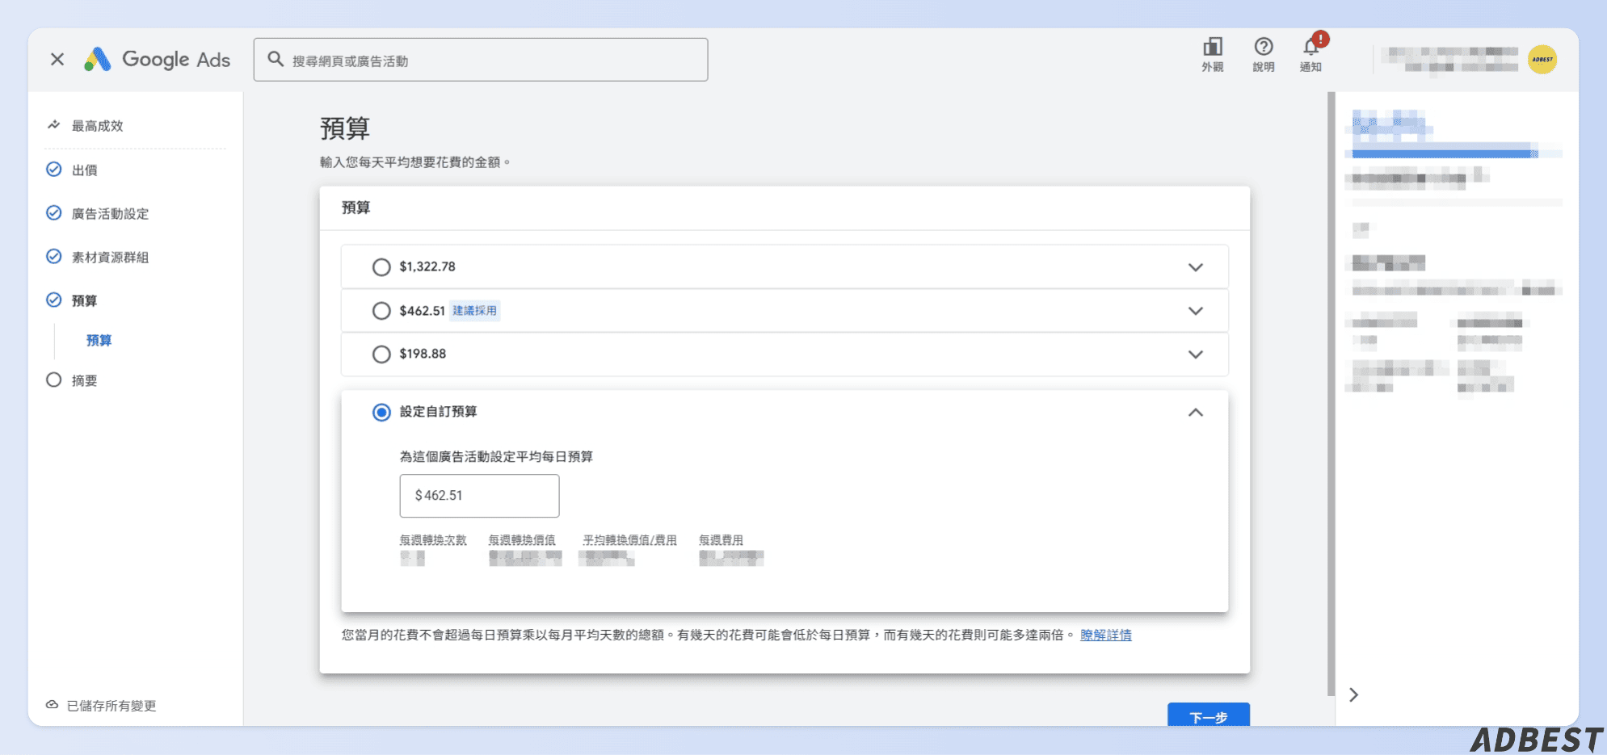Expand the $198.88 budget details chevron
Screen dimensions: 1607x755
(x=1196, y=354)
